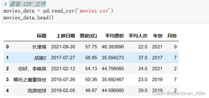Image resolution: width=209 pixels, height=98 pixels.
Task: Click the 月份 column header
Action: [x=172, y=36]
